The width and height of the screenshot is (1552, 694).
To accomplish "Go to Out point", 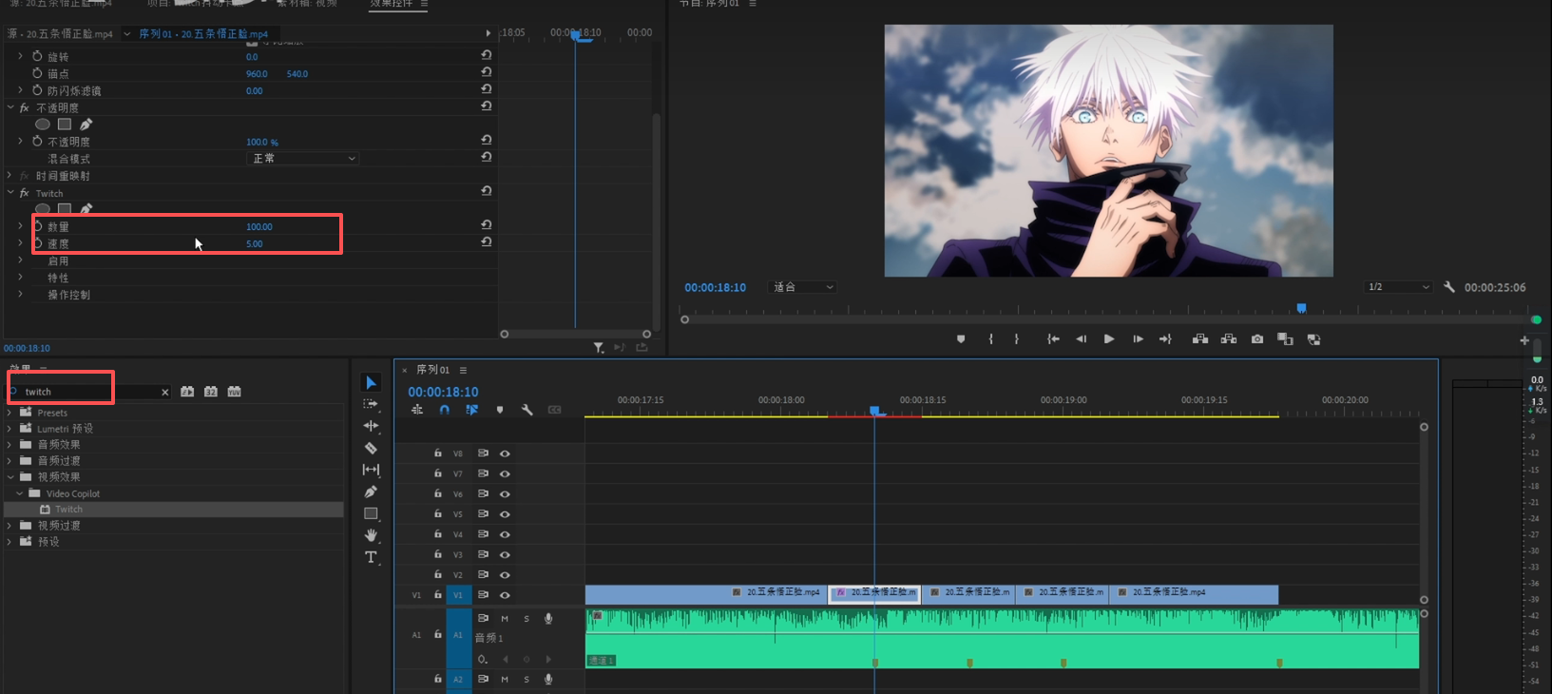I will (1165, 339).
